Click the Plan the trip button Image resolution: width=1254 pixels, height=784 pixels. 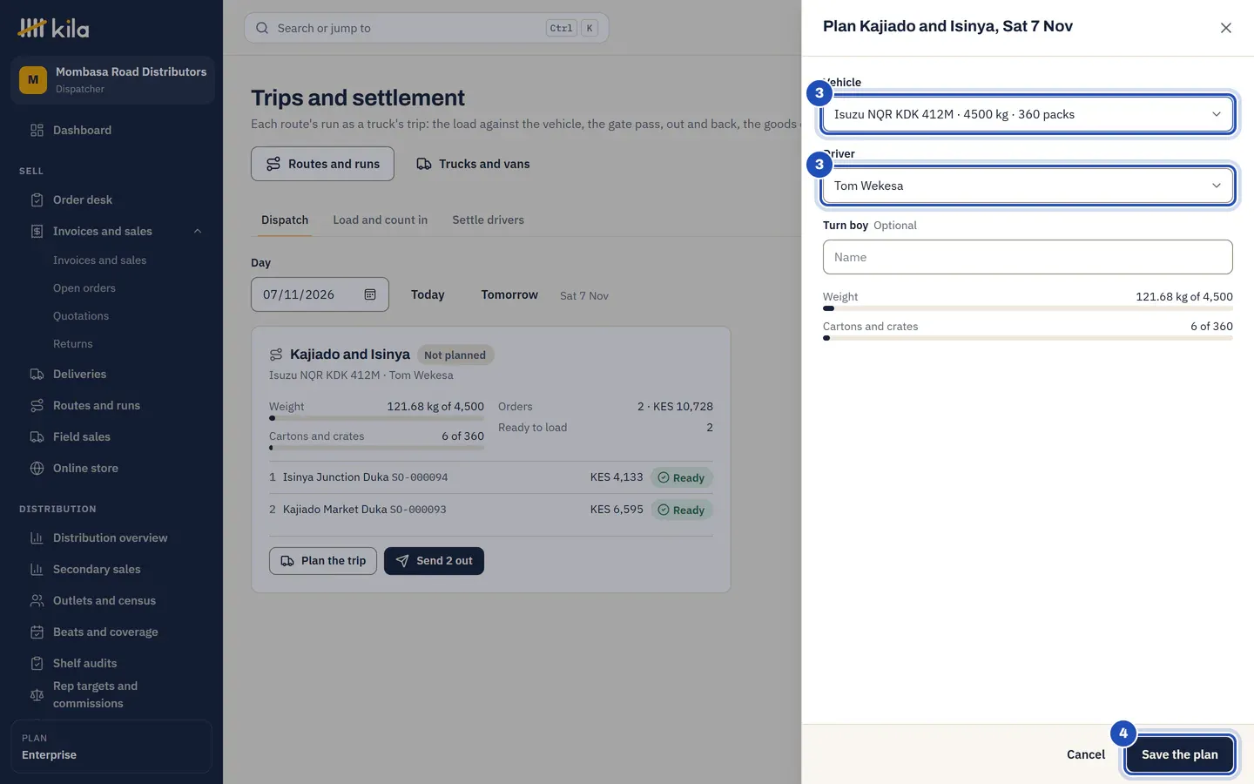(323, 561)
